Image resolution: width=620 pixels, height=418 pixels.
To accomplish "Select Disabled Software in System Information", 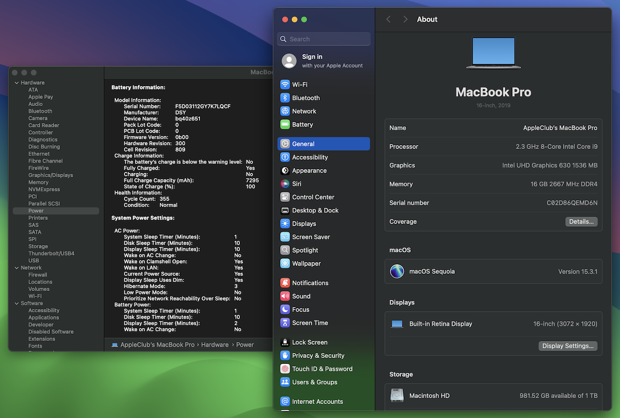I will (51, 332).
